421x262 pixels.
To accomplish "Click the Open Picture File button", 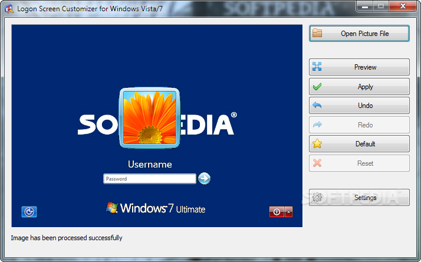I will 359,34.
